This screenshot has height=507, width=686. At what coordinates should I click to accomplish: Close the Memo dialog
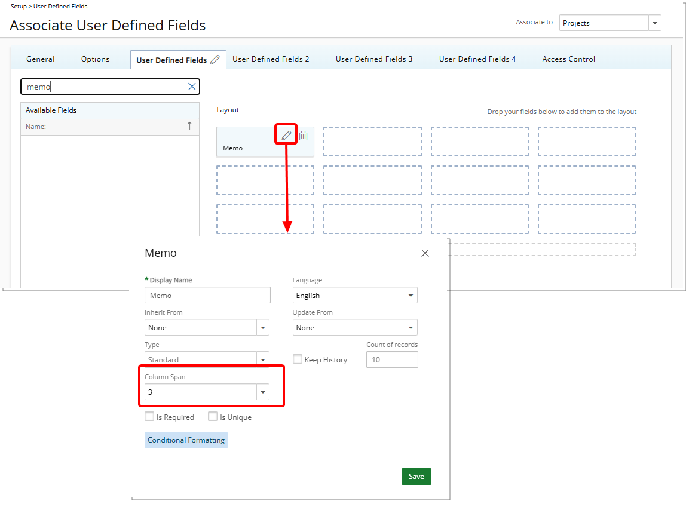click(425, 253)
